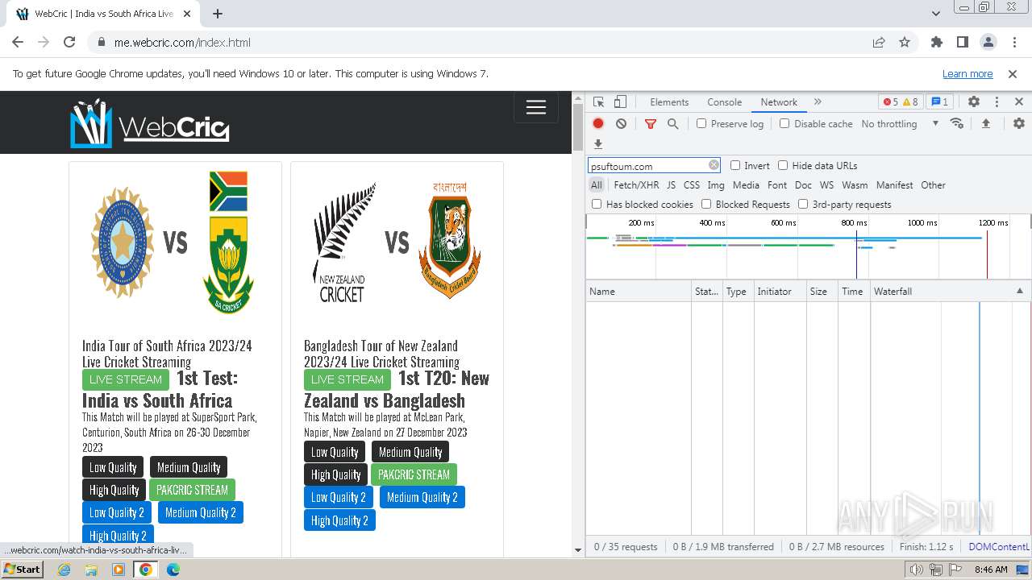
Task: Open Network panel settings gear
Action: coord(1019,123)
